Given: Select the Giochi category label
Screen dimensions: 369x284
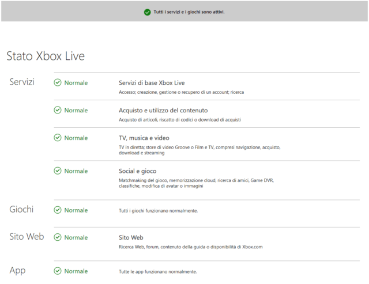Looking at the screenshot, I should pyautogui.click(x=21, y=210).
